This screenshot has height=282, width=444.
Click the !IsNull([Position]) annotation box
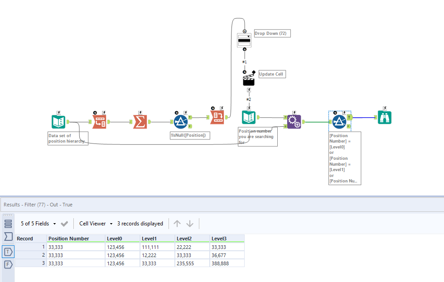coord(190,135)
